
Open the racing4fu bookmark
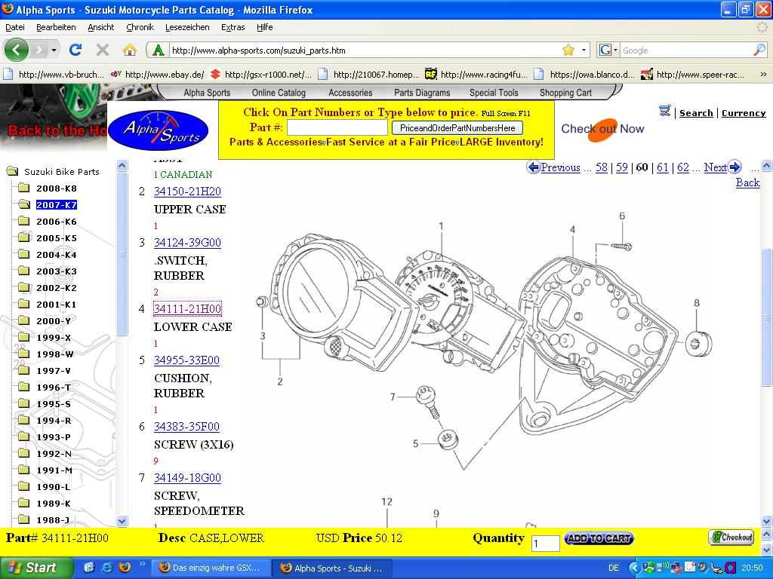[x=476, y=75]
